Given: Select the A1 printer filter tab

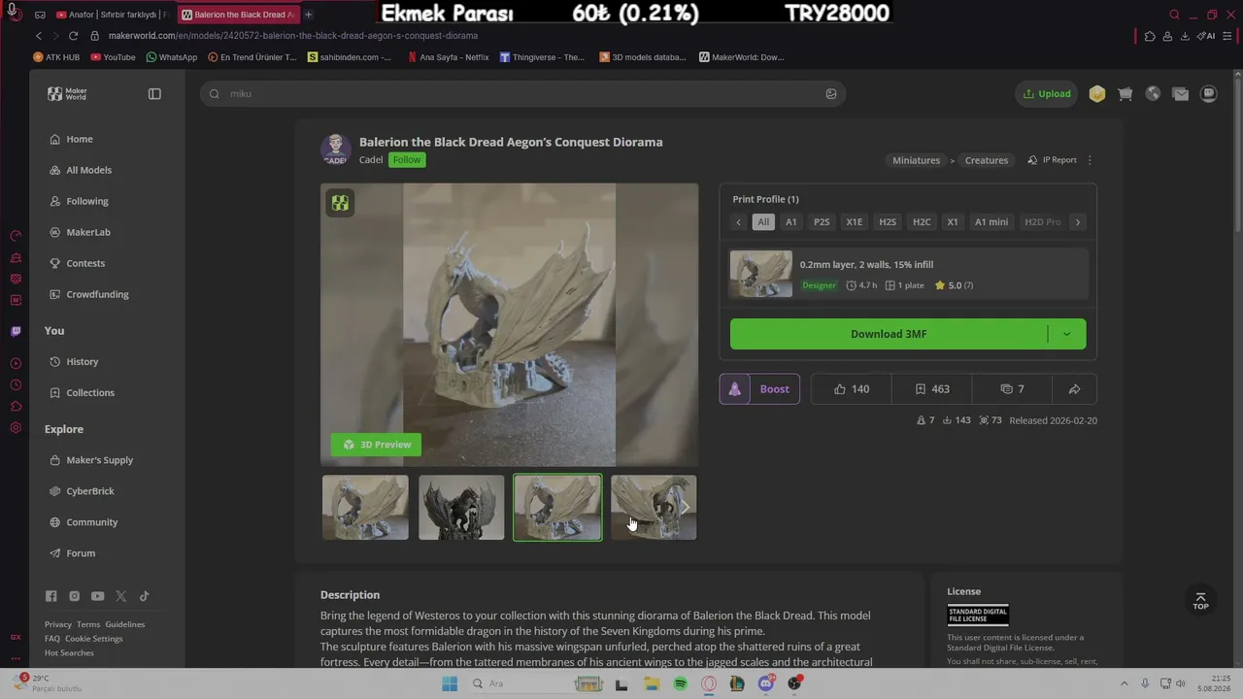Looking at the screenshot, I should tap(791, 222).
